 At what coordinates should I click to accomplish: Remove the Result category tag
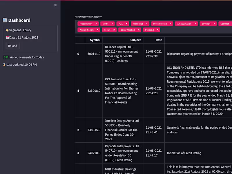pos(114,30)
